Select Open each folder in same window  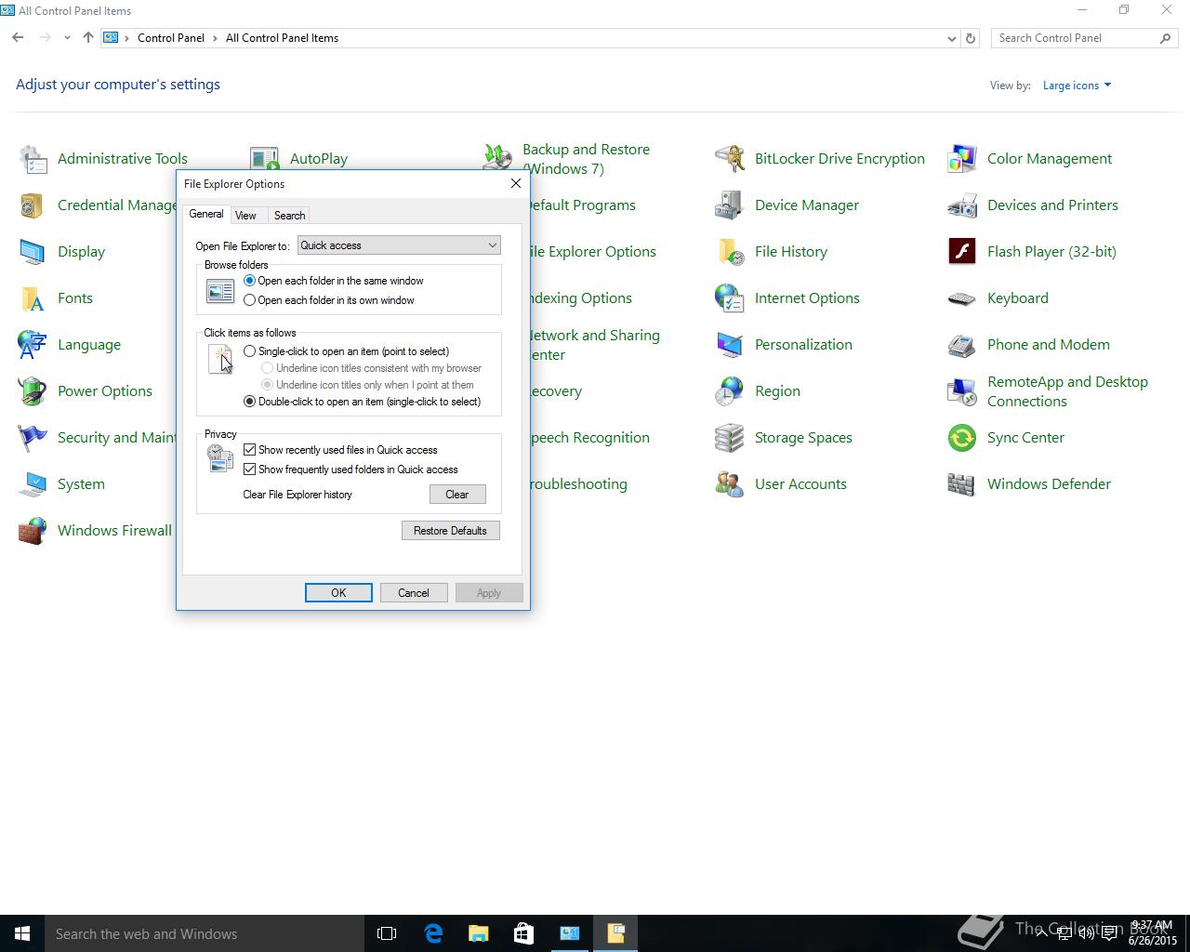coord(249,281)
